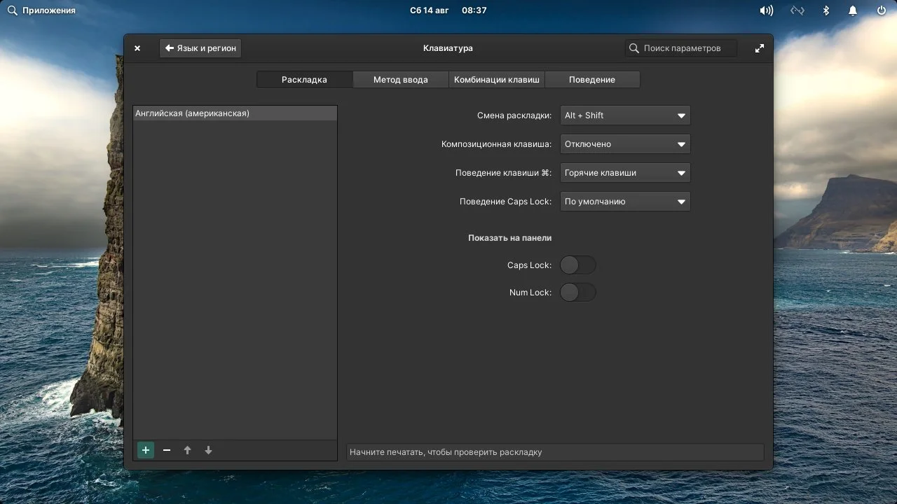Open the volume control in the top panel
The image size is (897, 504).
click(766, 10)
